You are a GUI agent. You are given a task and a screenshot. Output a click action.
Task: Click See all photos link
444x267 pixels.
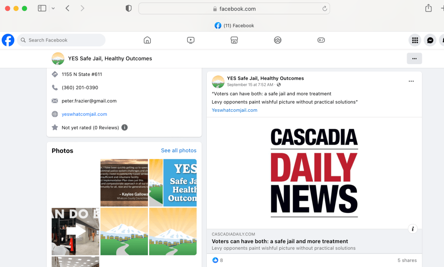tap(179, 150)
